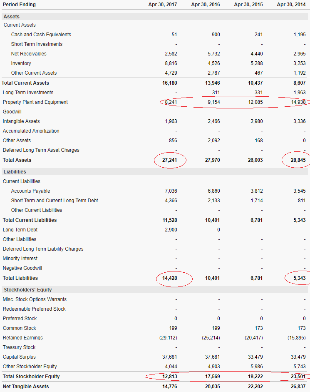Select the Long Term Debt value 2,900
This screenshot has height=392, width=310.
171,230
